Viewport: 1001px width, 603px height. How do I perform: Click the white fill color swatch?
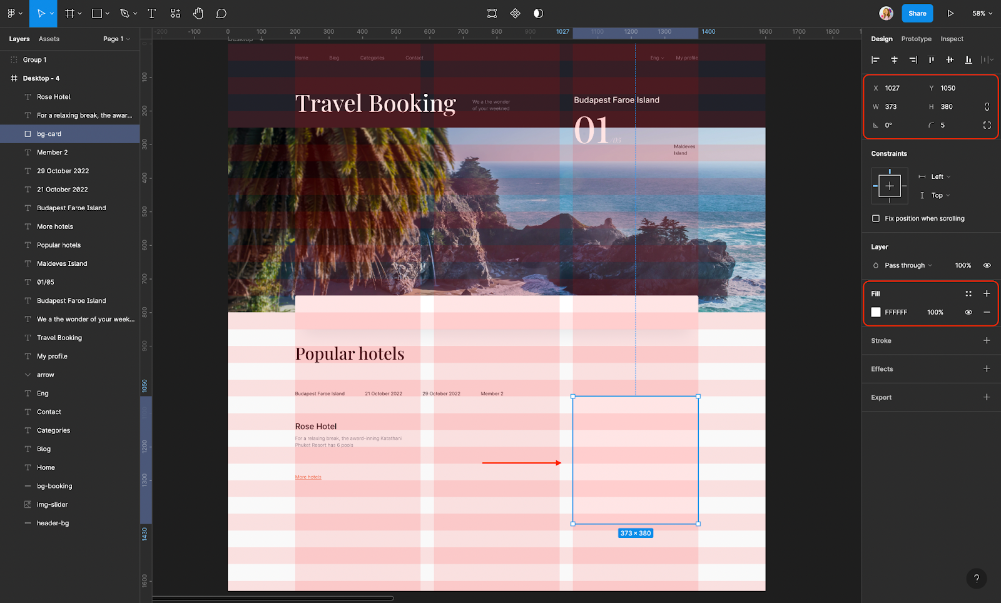point(876,312)
